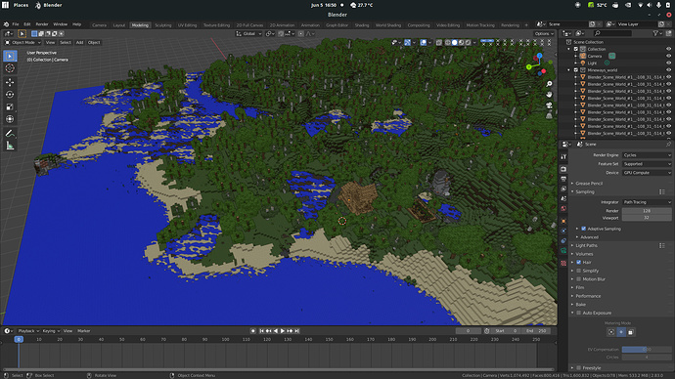Expand the Light Paths panel

click(x=586, y=245)
